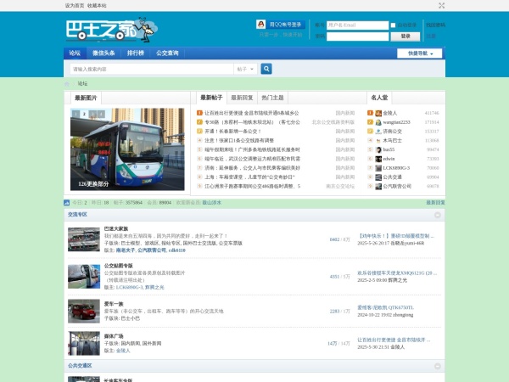
Task: Click the home icon in breadcrumb
Action: tap(67, 84)
